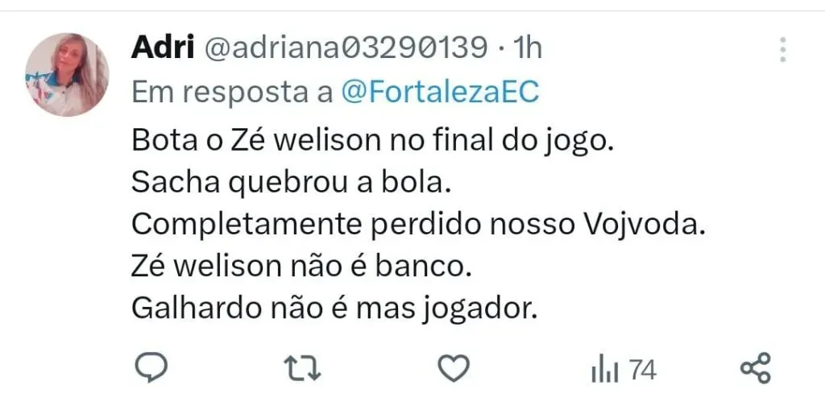
Task: Click the line 'Bota o Zé welison no final do jogo.'
Action: point(373,142)
